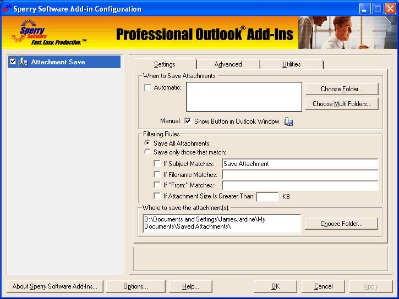Click the attachment save icon beside Show Button
Screen dimensions: 399x299
(x=288, y=121)
